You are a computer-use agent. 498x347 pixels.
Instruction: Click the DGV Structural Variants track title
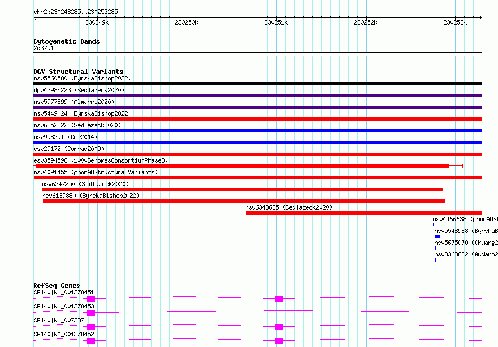click(x=78, y=72)
